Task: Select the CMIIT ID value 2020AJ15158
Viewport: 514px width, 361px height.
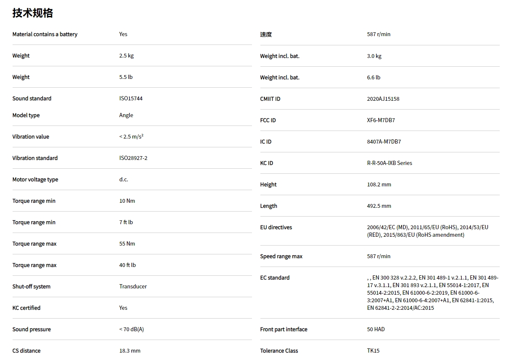Action: [383, 99]
